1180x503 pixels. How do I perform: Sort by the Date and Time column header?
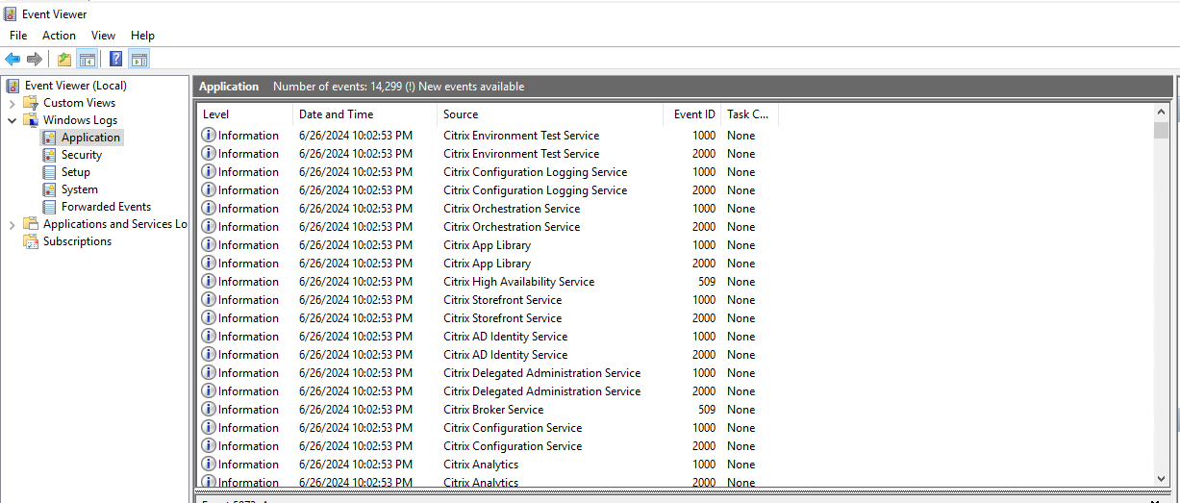364,114
